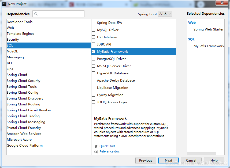Cancel the New Project wizard
Viewport: 230px width, 168px height.
[x=191, y=161]
